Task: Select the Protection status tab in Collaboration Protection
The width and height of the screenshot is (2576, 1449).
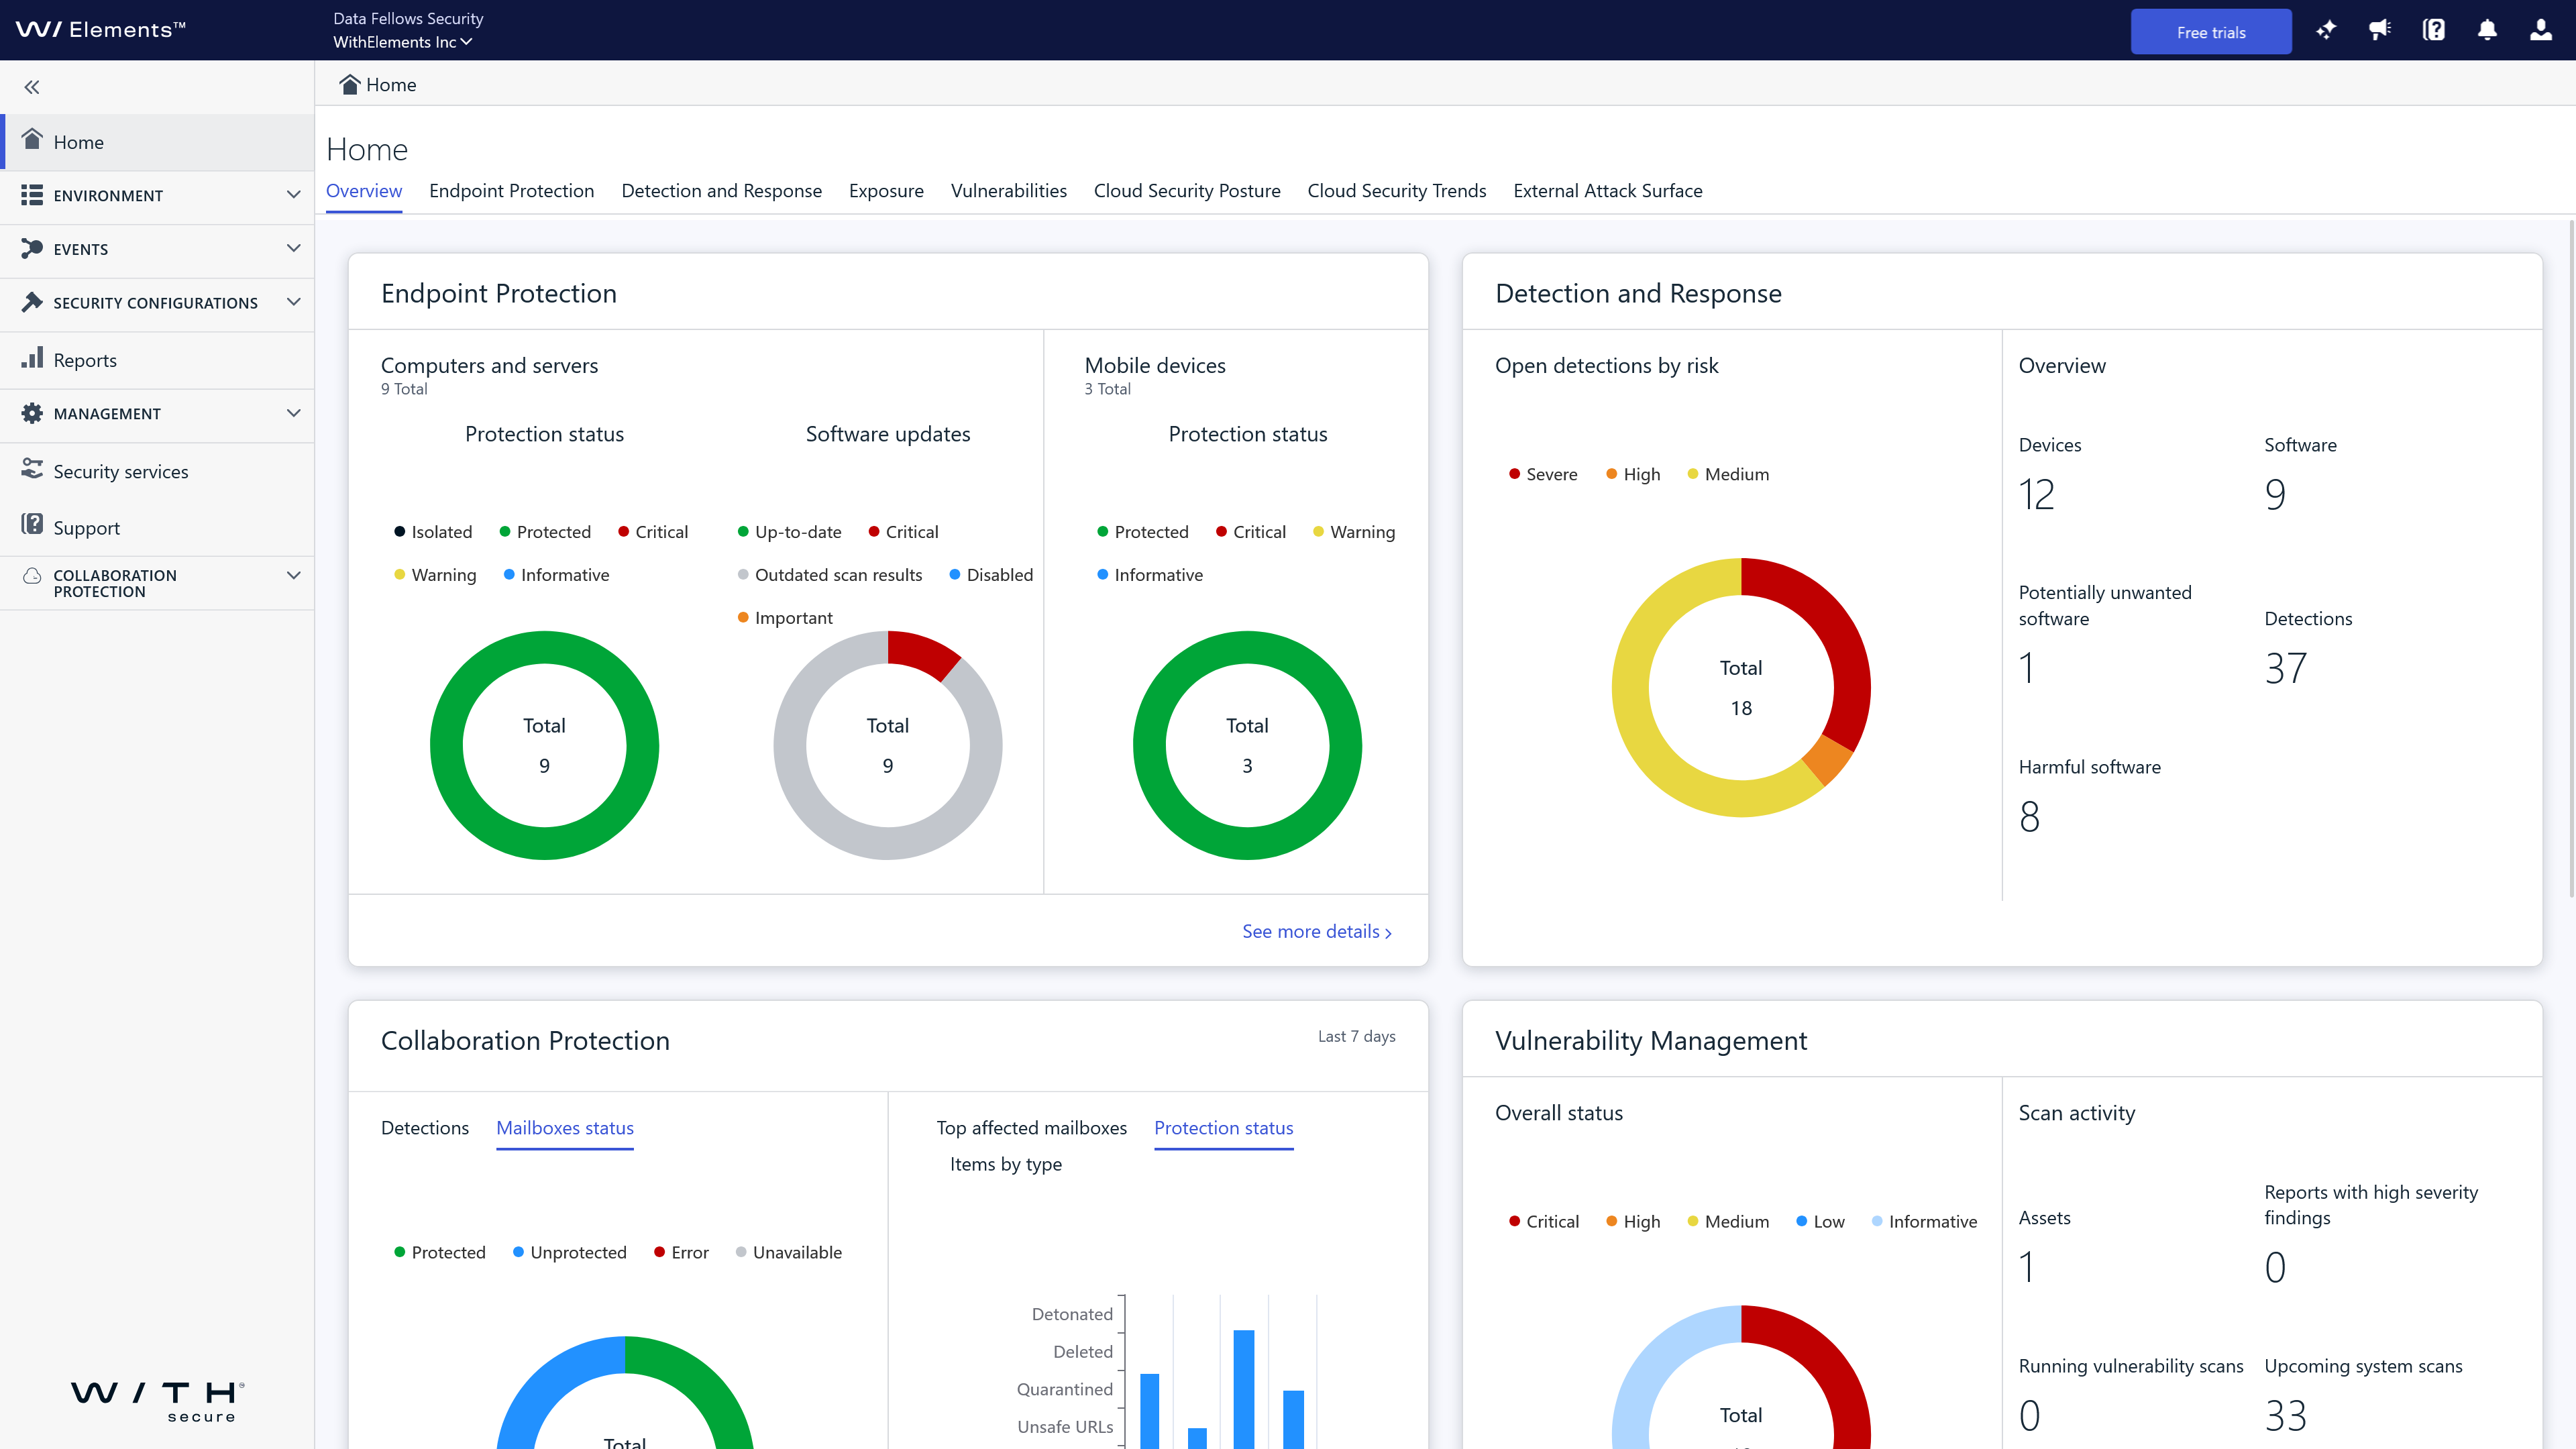Action: click(x=1223, y=1128)
